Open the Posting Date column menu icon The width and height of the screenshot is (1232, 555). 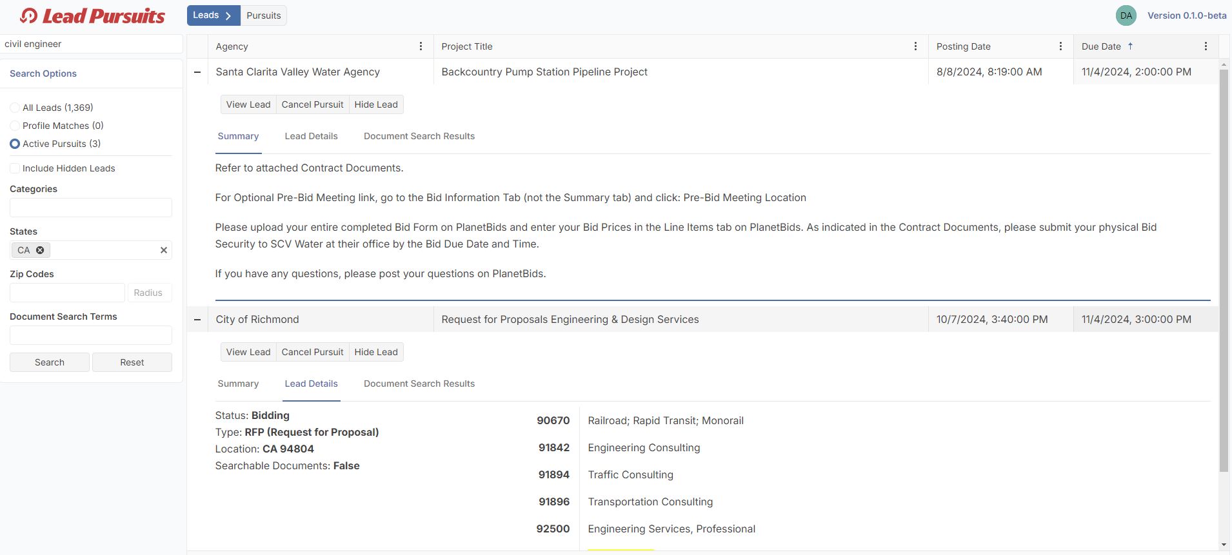tap(1060, 46)
